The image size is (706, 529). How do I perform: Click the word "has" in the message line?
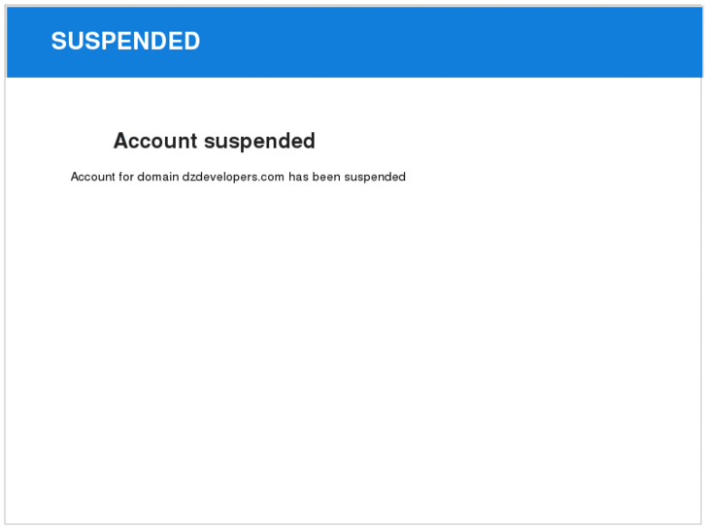click(298, 177)
